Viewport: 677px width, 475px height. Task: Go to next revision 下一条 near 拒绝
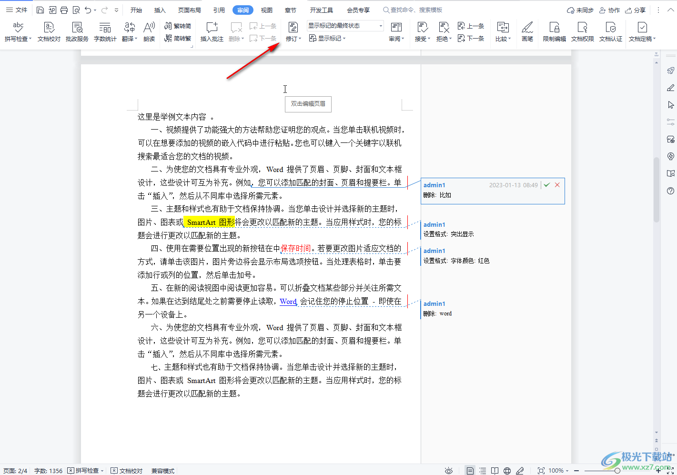471,38
